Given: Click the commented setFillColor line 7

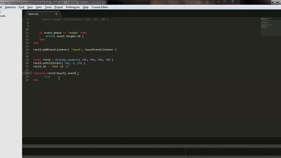Looking at the screenshot, I should coord(74,19).
